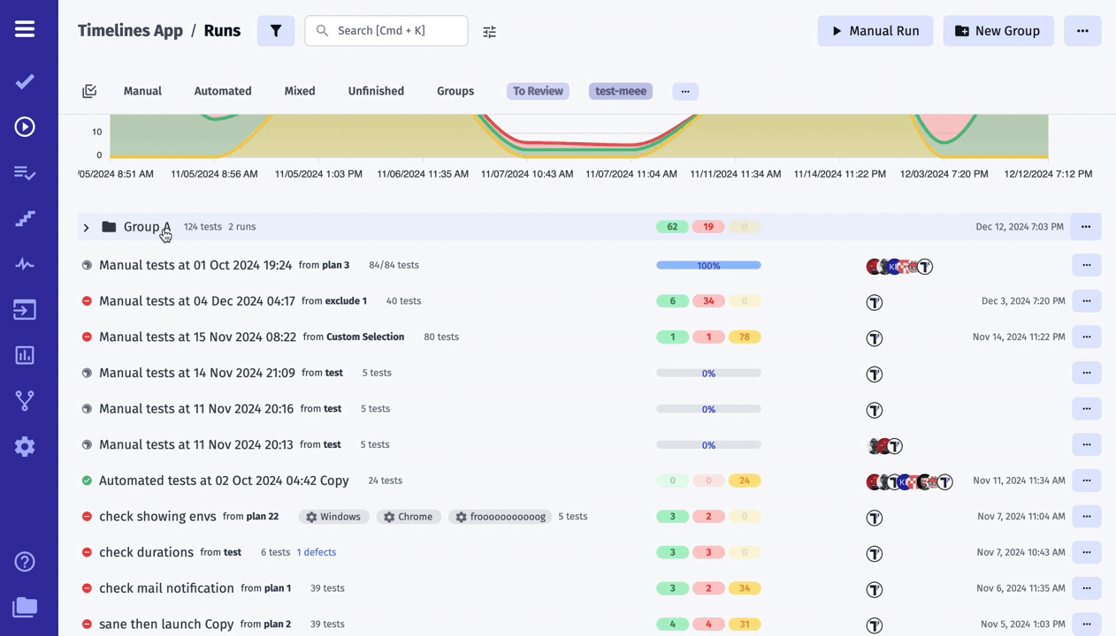1116x636 pixels.
Task: Open actions menu for check showing envs run
Action: [1087, 517]
